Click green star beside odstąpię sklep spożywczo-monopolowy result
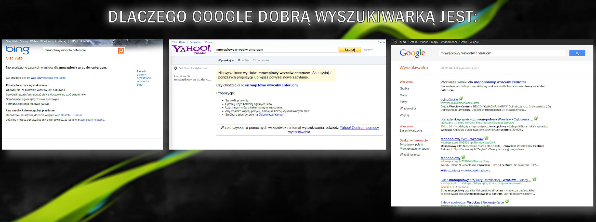This screenshot has width=596, height=222. tap(536, 118)
